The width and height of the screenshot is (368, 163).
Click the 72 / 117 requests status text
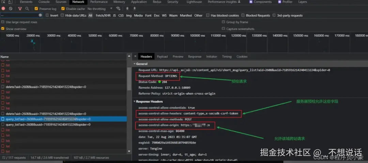click(14, 158)
